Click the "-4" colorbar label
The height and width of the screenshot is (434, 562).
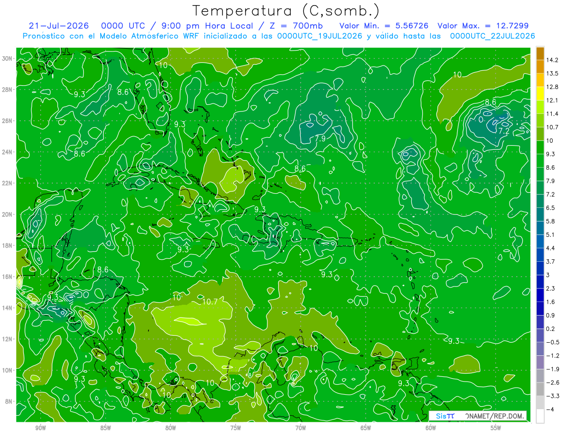coord(550,409)
